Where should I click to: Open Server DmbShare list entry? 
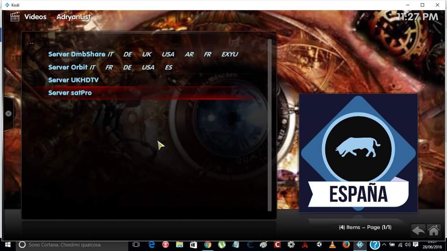tap(77, 55)
